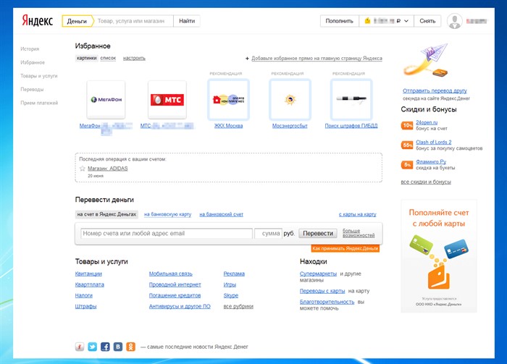Open все рубрики link
Image resolution: width=507 pixels, height=364 pixels.
238,306
